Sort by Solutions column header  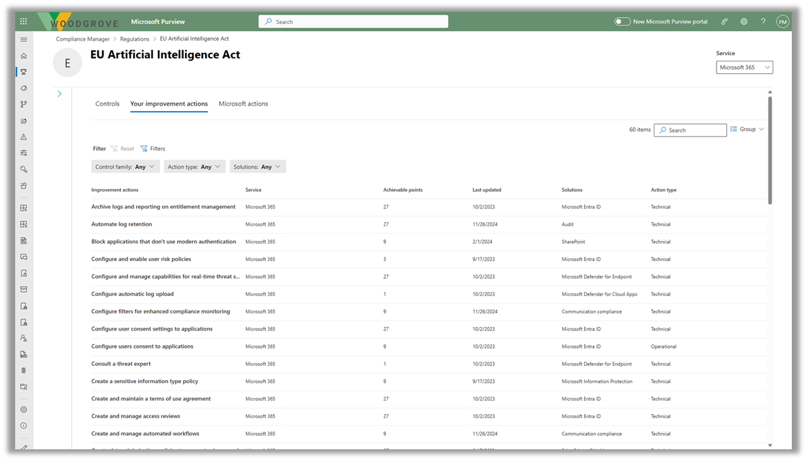(572, 190)
